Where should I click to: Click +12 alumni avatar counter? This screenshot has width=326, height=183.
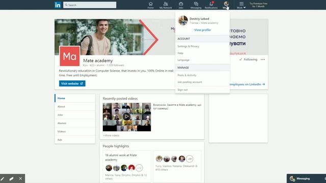click(x=139, y=168)
